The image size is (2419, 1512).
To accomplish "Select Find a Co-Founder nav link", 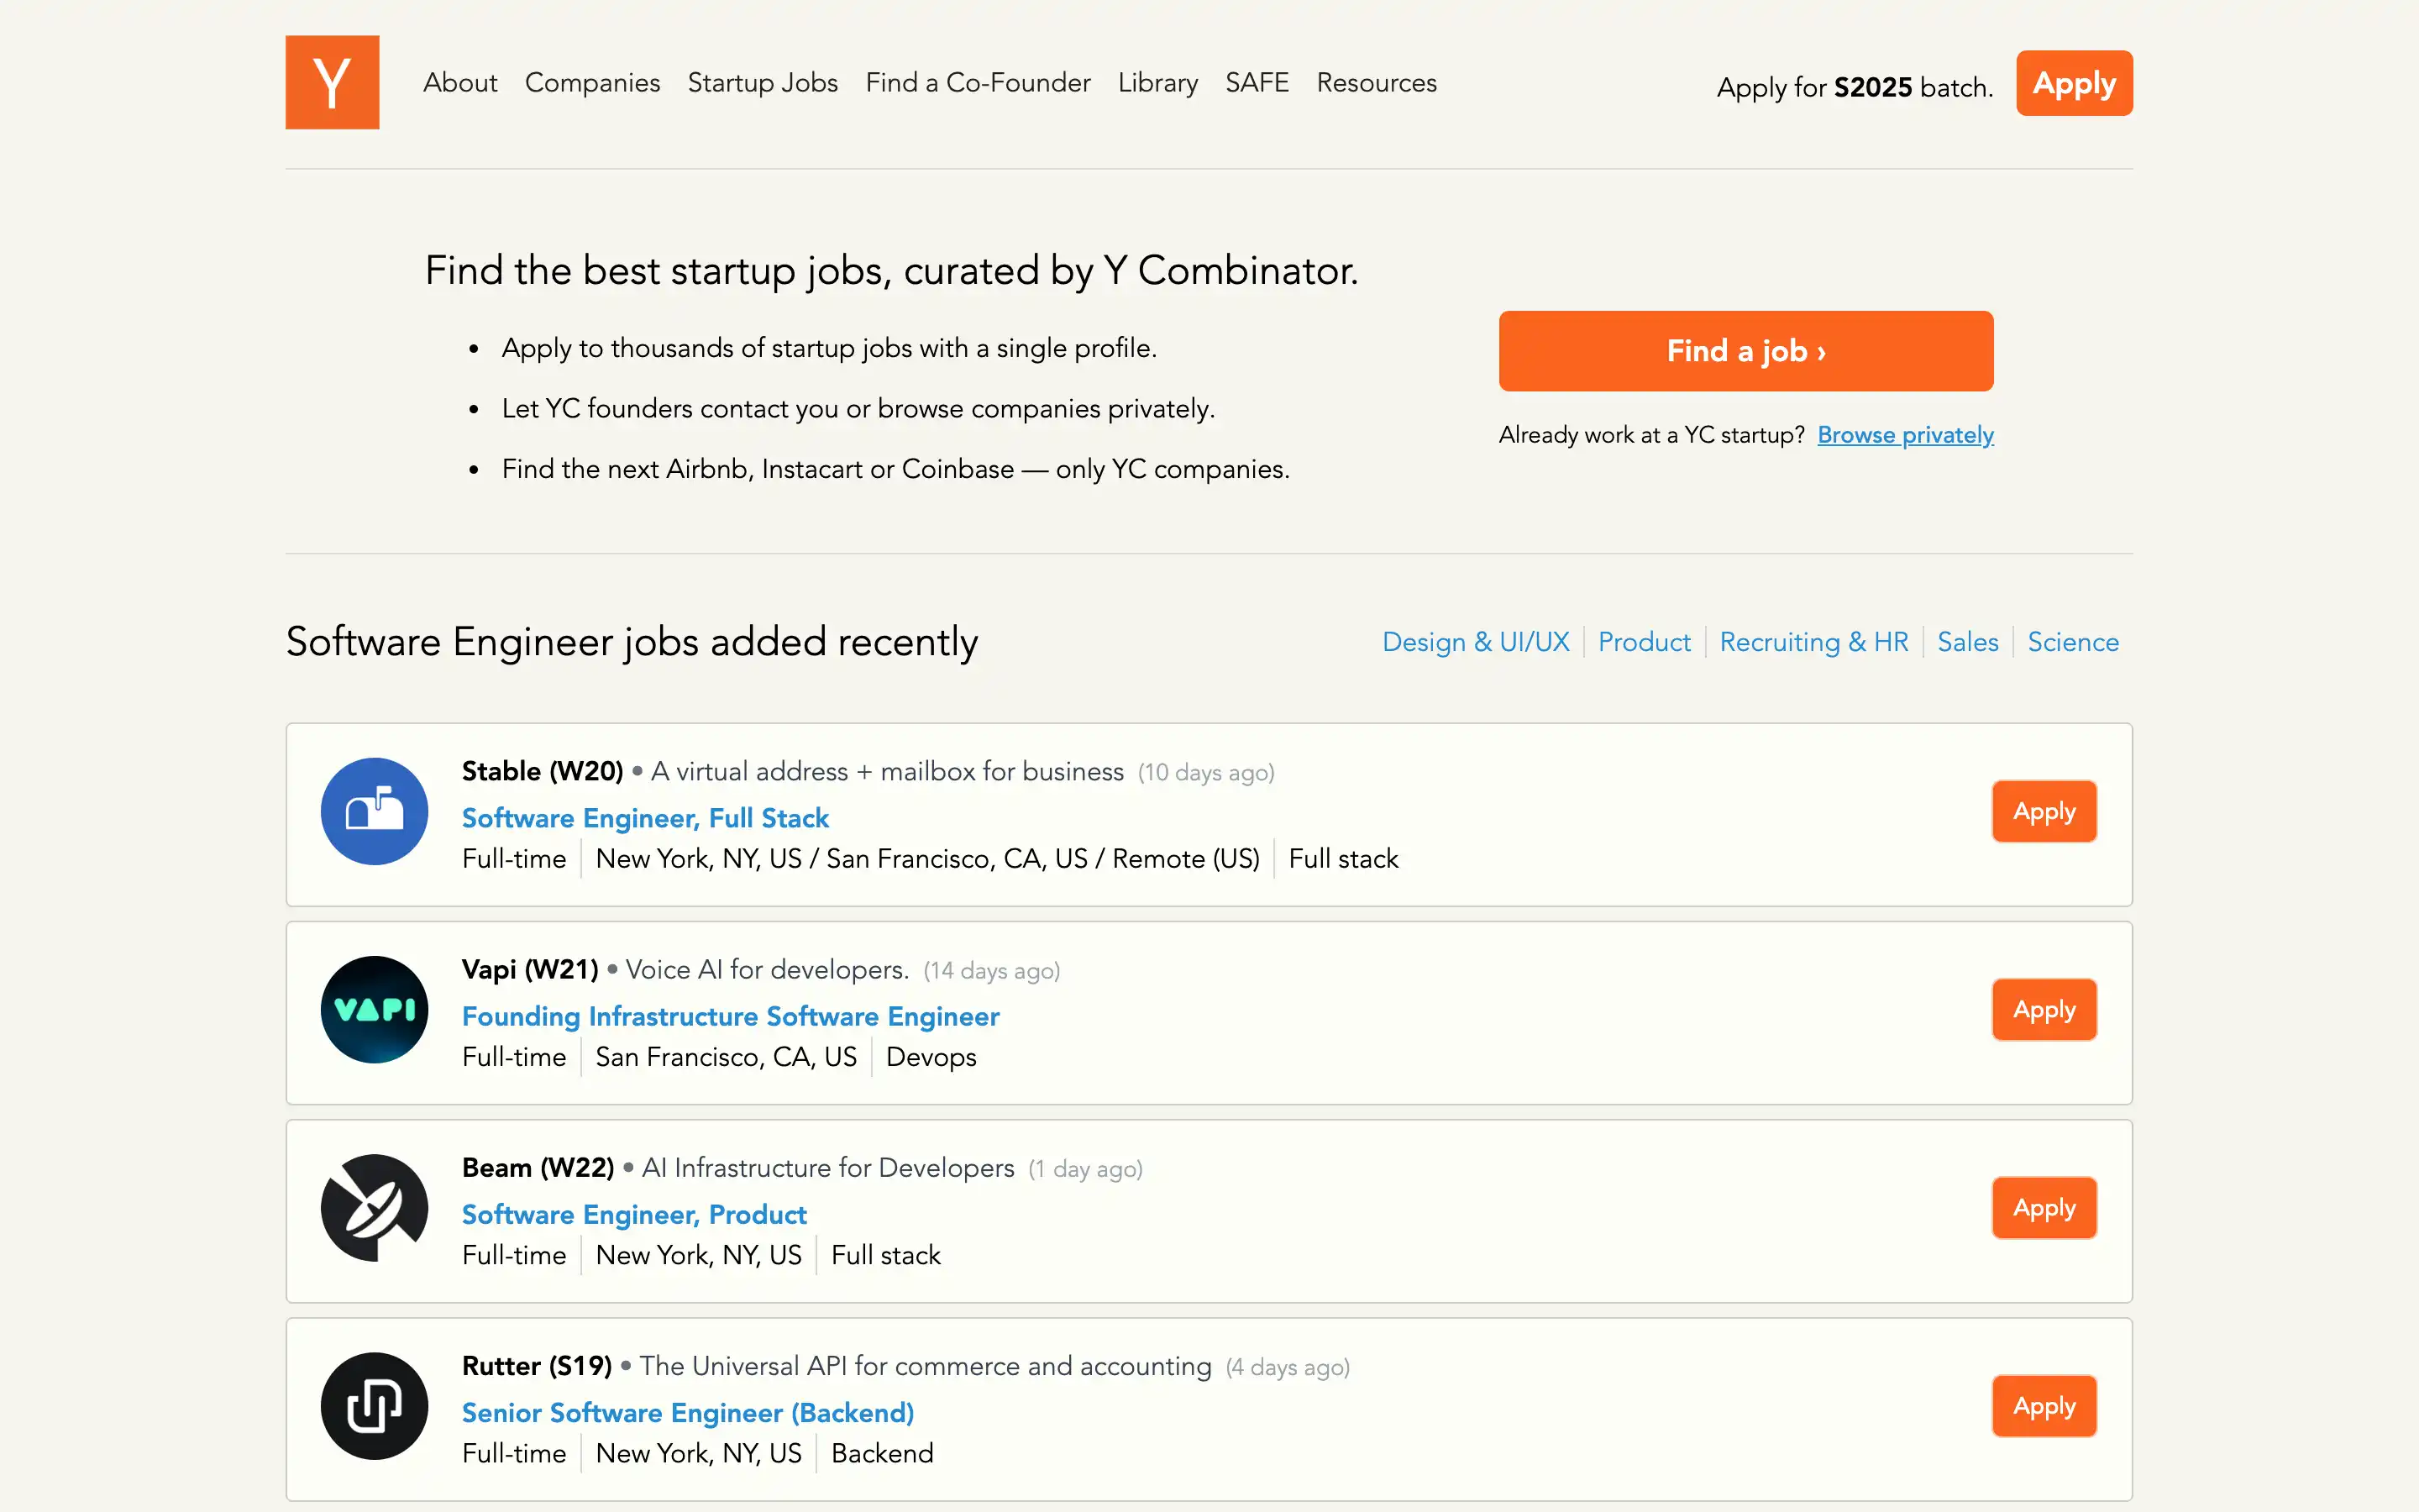I will click(978, 82).
